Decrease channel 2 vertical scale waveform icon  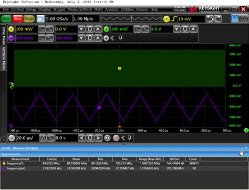(x=137, y=29)
